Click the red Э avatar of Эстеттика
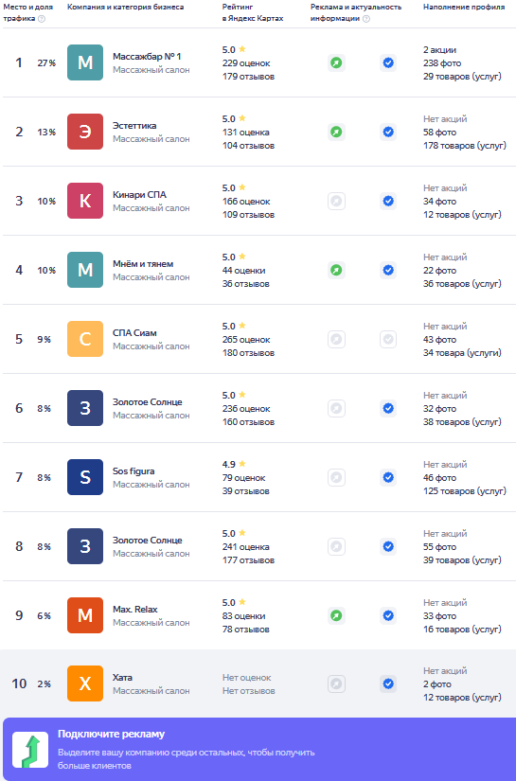 (x=85, y=132)
